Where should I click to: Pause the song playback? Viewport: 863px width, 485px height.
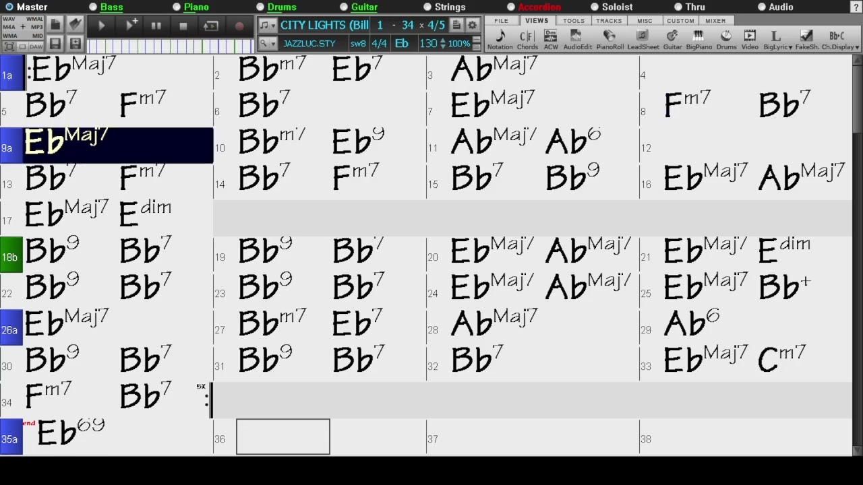tap(156, 26)
